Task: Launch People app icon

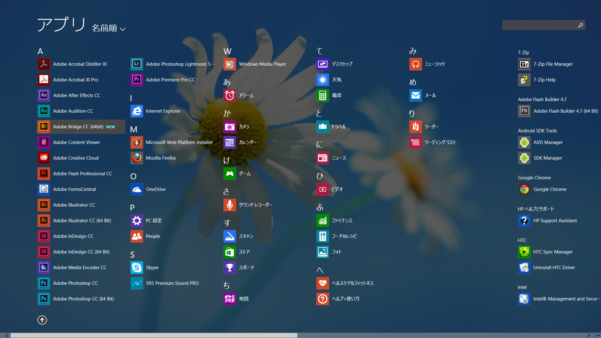Action: click(x=137, y=236)
